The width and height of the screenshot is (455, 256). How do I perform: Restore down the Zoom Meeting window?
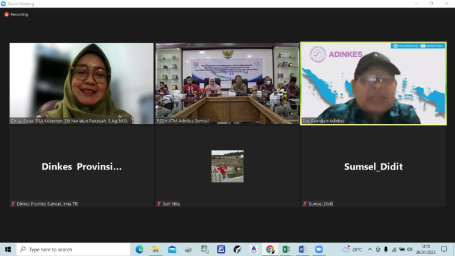431,4
